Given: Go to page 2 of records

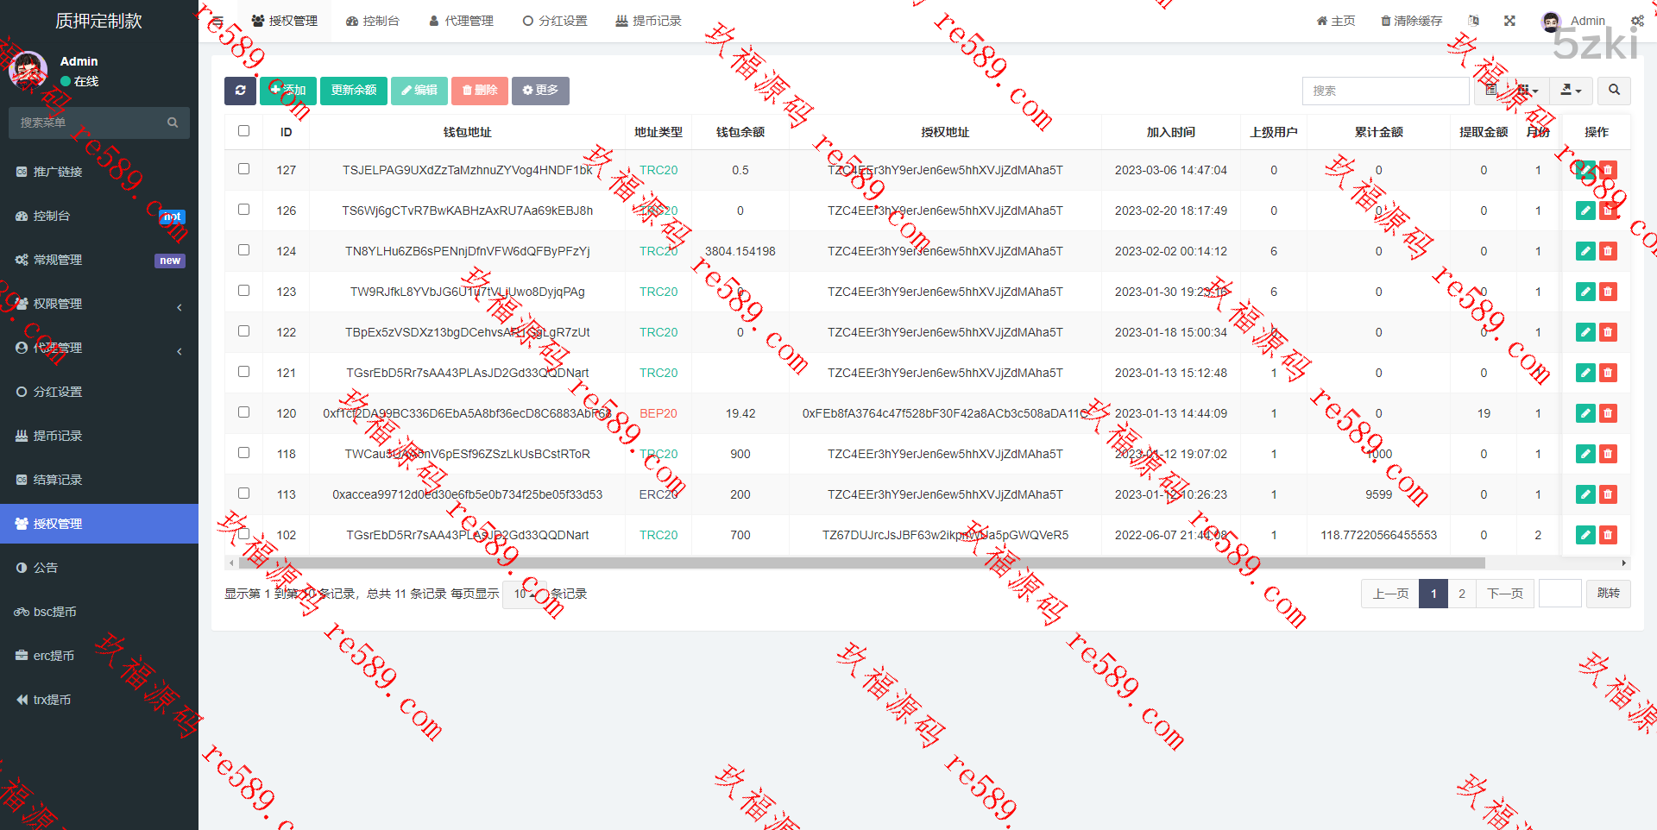Looking at the screenshot, I should click(x=1461, y=594).
